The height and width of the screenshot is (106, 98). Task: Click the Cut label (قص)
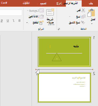[79, 10]
